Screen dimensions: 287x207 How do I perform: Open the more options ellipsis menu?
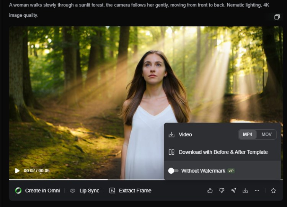(x=257, y=191)
